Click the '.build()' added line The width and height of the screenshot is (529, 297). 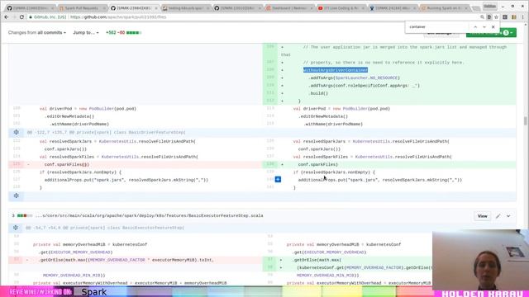[317, 93]
